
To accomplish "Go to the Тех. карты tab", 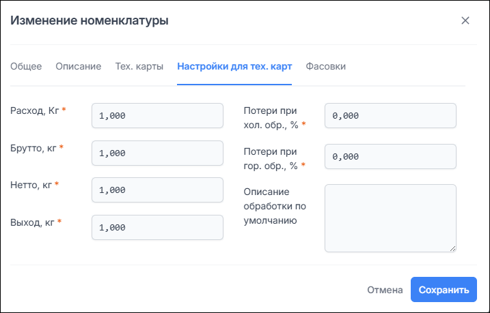I will tap(139, 66).
